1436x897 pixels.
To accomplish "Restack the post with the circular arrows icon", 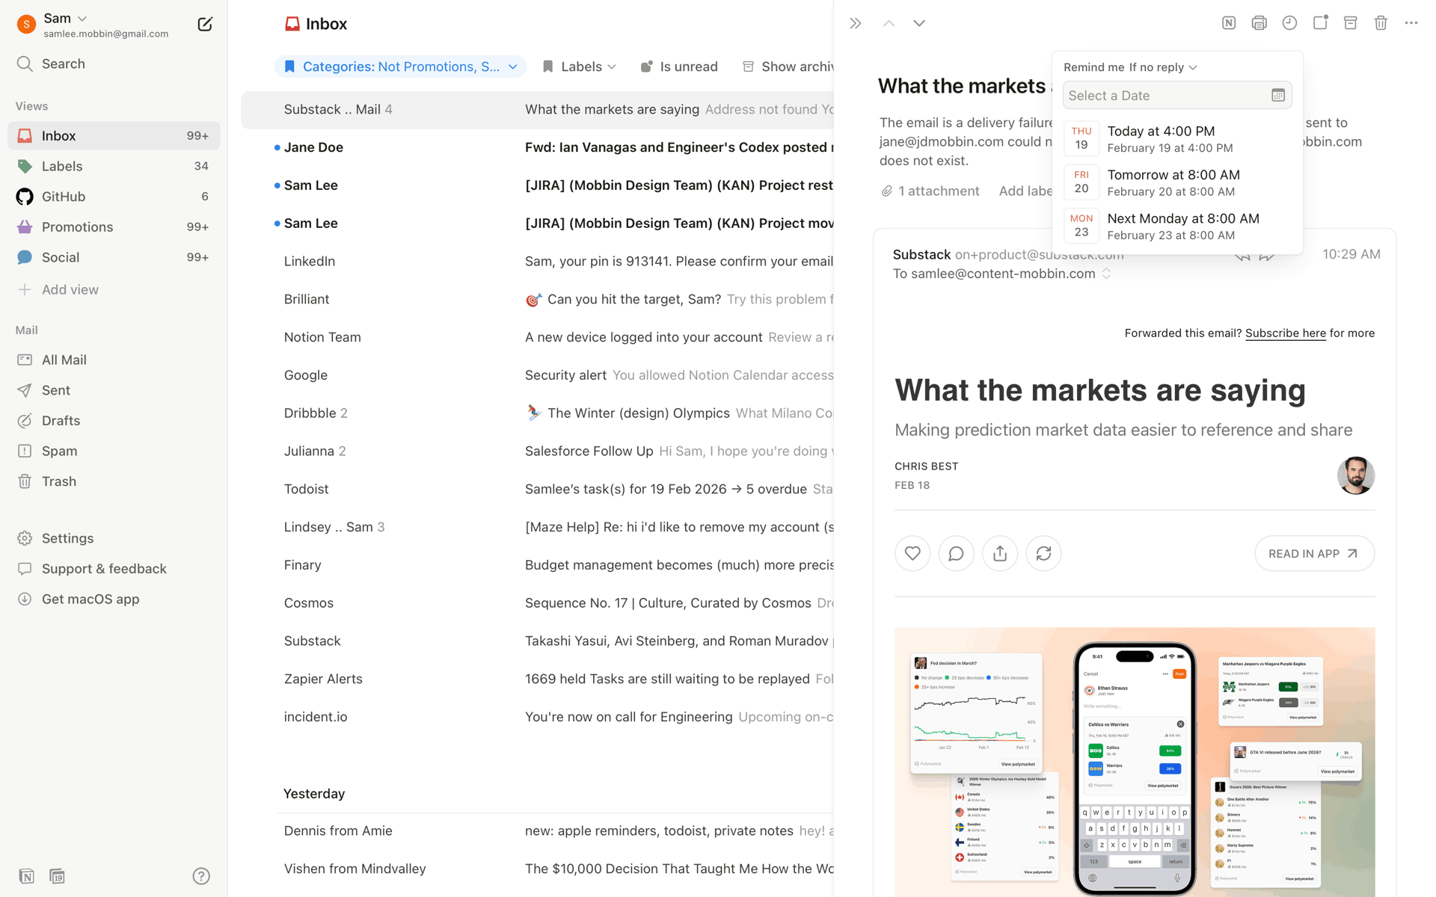I will (1043, 554).
